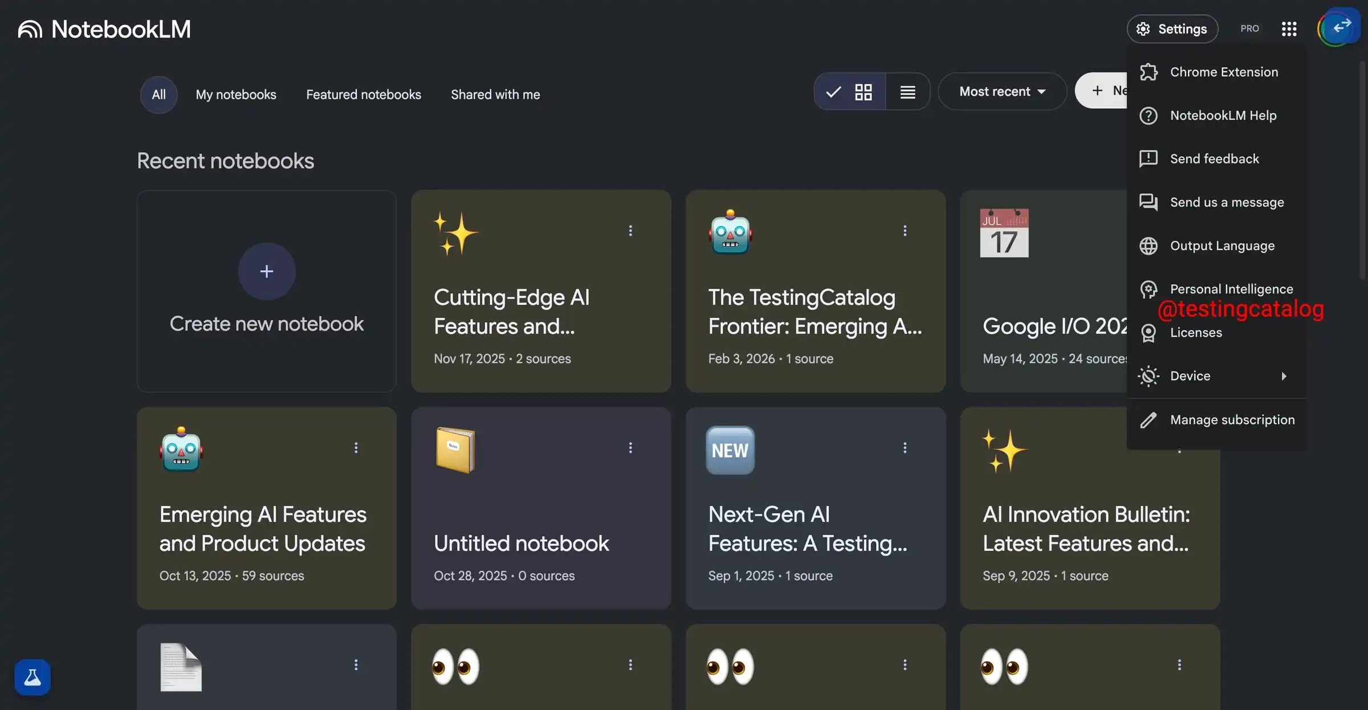Open the Chrome Extension option
The width and height of the screenshot is (1368, 710).
click(1224, 72)
